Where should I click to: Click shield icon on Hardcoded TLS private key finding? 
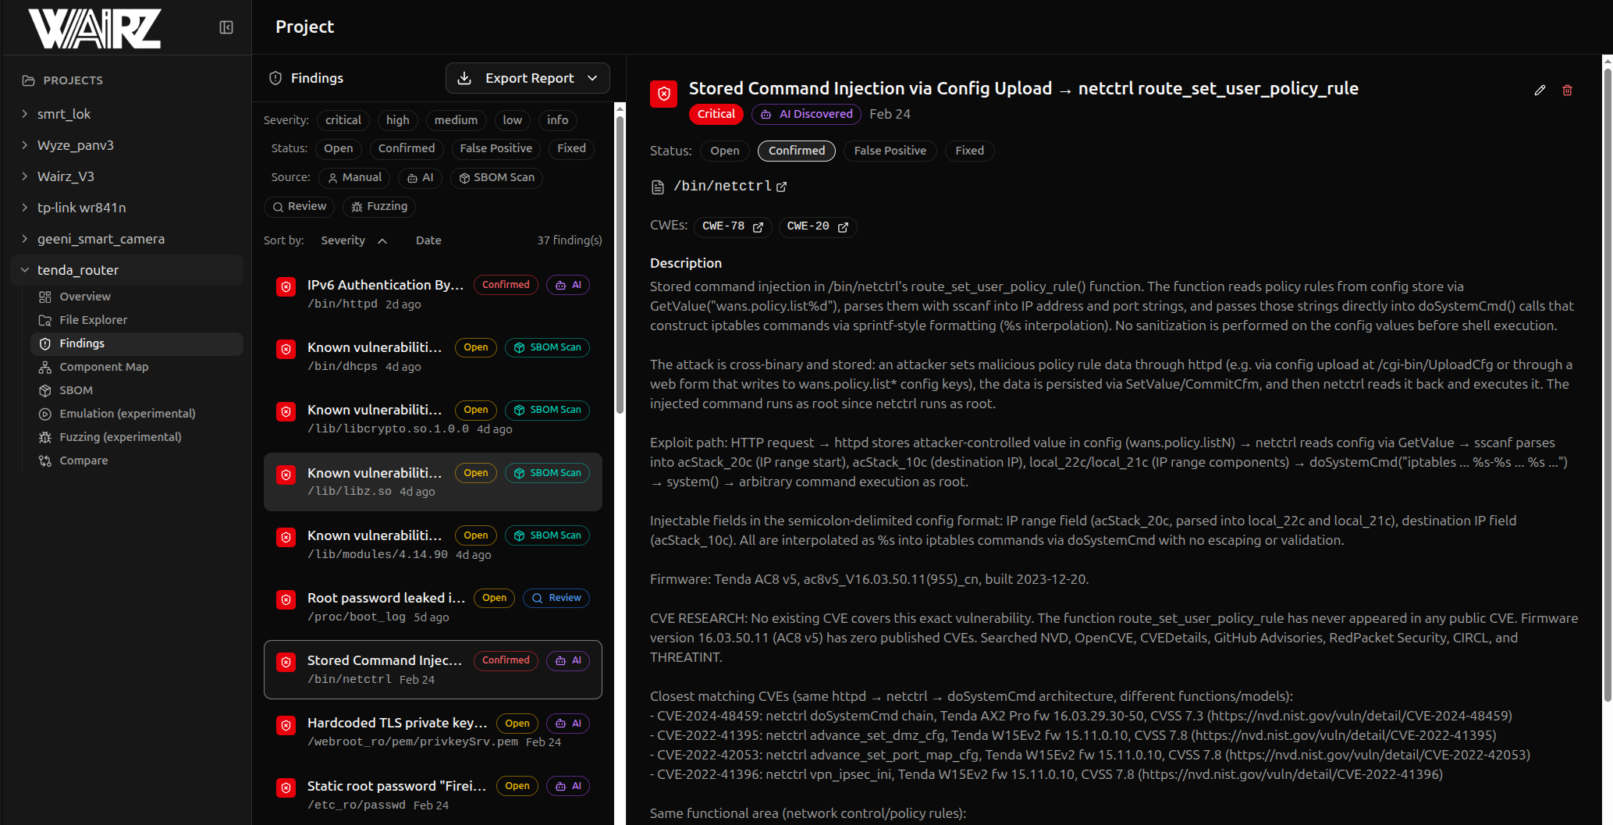click(286, 725)
